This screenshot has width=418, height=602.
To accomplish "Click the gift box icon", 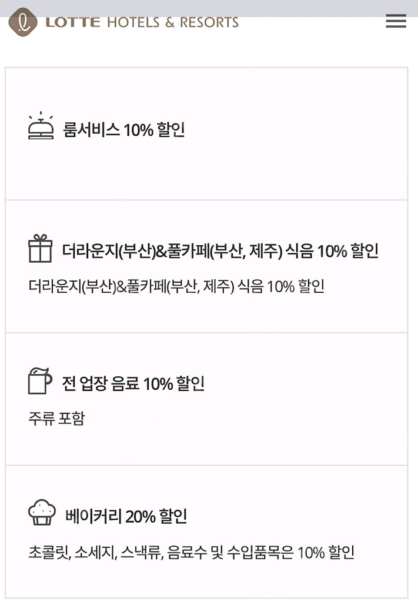I will 41,249.
